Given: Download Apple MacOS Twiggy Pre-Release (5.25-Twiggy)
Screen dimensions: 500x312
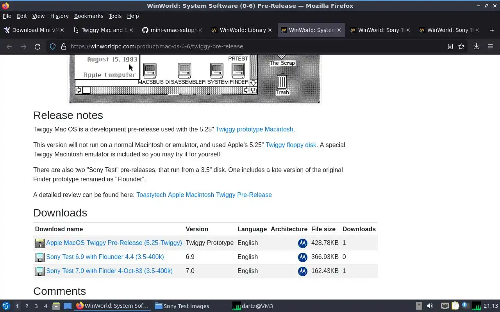Looking at the screenshot, I should pyautogui.click(x=114, y=243).
